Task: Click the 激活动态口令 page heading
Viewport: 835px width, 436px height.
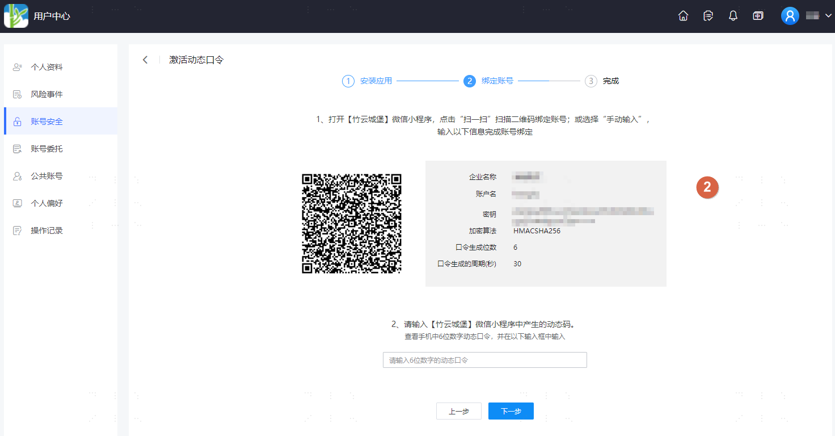Action: 196,60
